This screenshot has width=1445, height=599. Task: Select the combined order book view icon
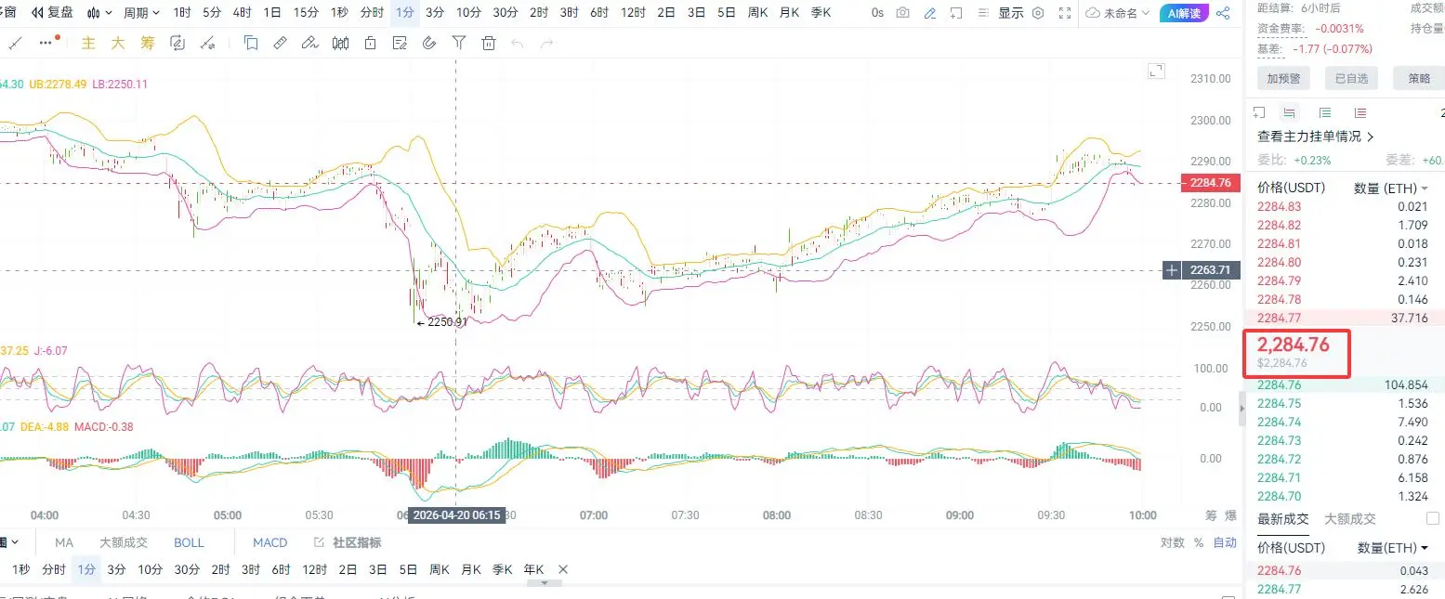click(1288, 112)
